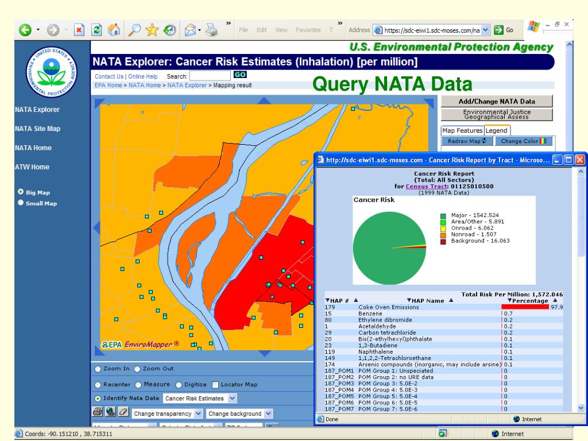The image size is (588, 441).
Task: Select the Zoom Out radio button
Action: 137,369
